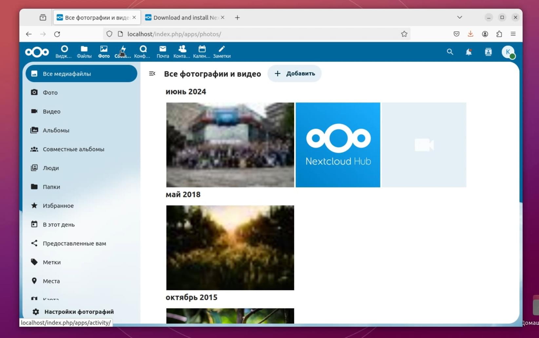Open the October 2015 photo thumbnail
This screenshot has width=539, height=338.
pyautogui.click(x=230, y=316)
